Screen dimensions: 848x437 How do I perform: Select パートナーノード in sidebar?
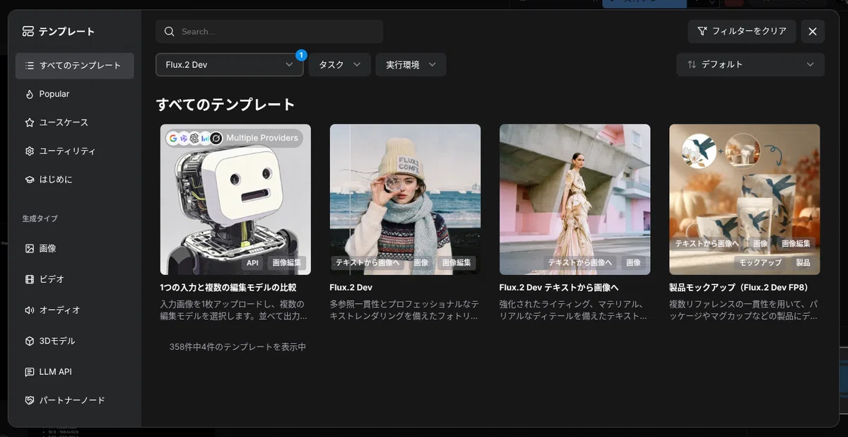[75, 400]
